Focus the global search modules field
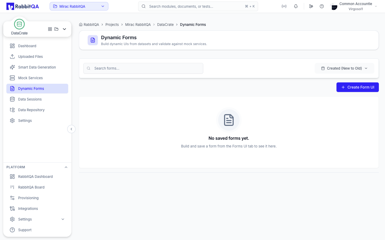 [198, 6]
